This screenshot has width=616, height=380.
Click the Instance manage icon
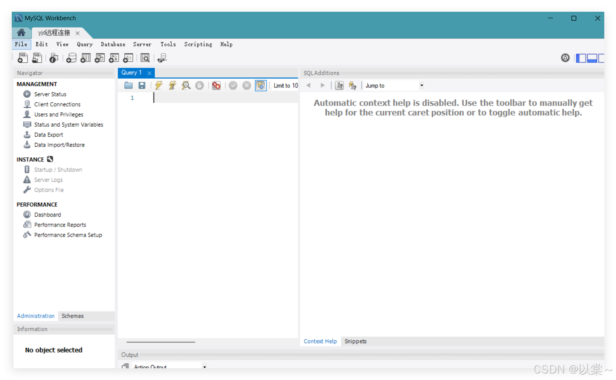point(50,159)
